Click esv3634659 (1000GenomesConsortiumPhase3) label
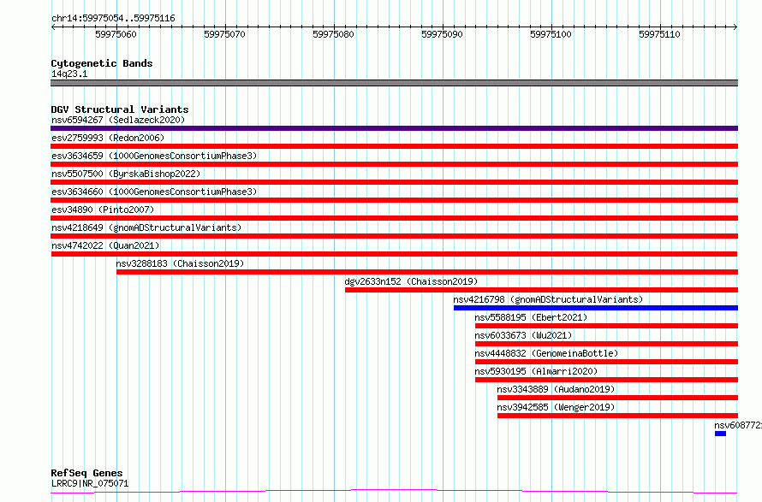Image resolution: width=762 pixels, height=502 pixels. (154, 156)
